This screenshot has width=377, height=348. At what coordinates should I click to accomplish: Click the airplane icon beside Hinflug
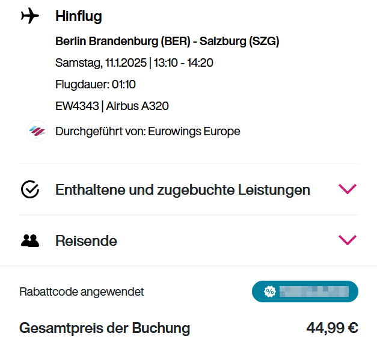coord(29,16)
